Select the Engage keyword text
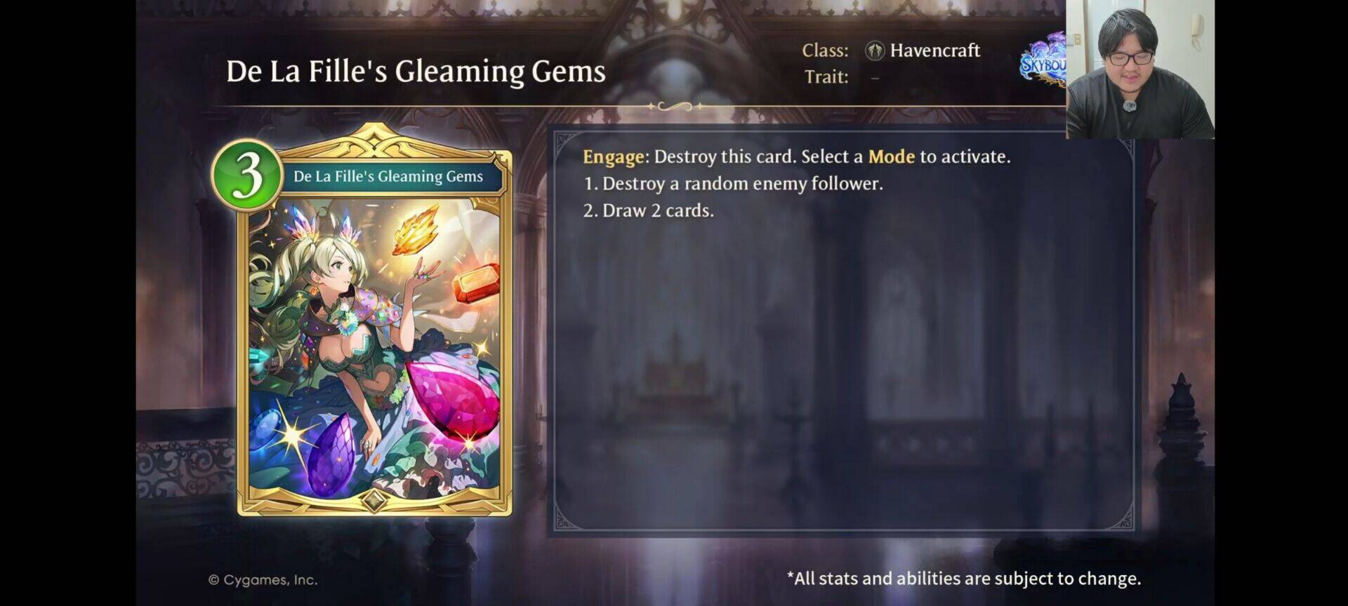This screenshot has height=606, width=1348. [614, 156]
